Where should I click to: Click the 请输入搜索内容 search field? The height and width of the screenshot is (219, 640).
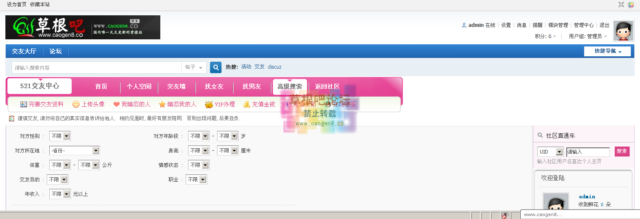click(97, 67)
